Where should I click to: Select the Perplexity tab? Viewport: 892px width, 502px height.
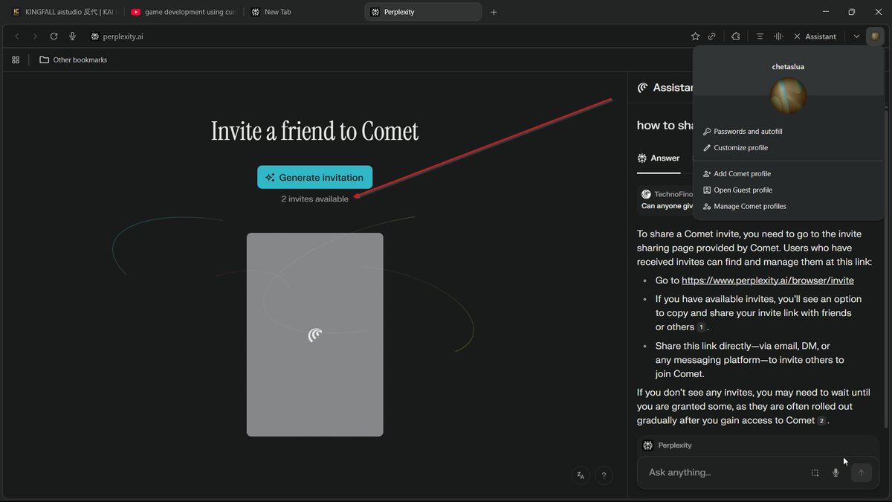[424, 12]
